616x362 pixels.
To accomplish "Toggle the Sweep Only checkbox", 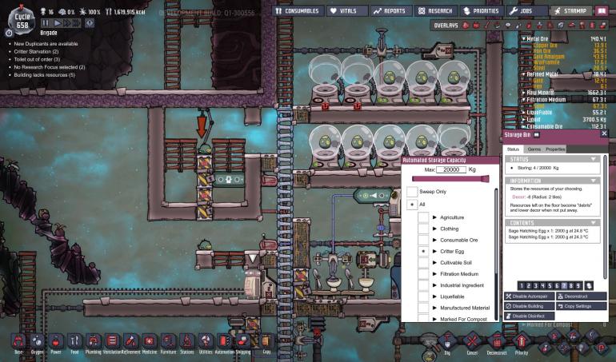I will 412,192.
